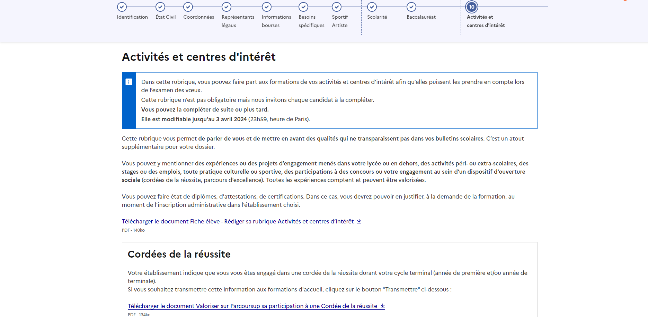648x317 pixels.
Task: Select the État Civil checkmark circle
Action: (160, 7)
